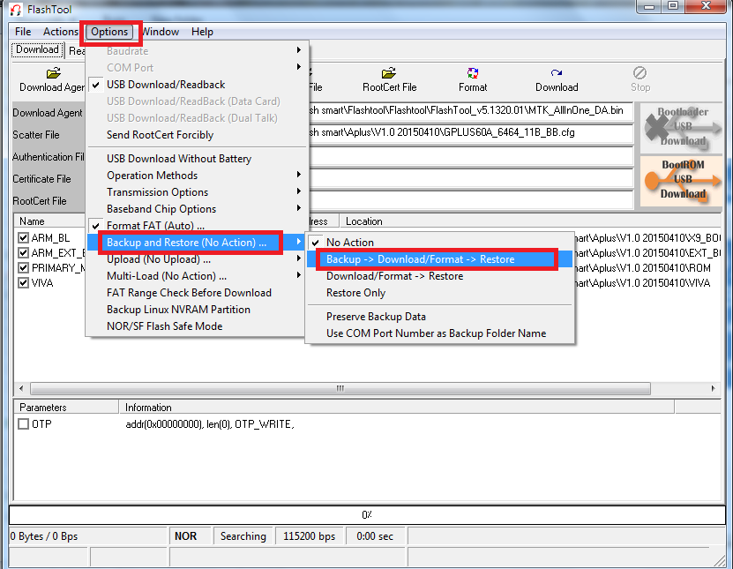Click the Download arrow toolbar icon
Image resolution: width=733 pixels, height=569 pixels.
557,73
